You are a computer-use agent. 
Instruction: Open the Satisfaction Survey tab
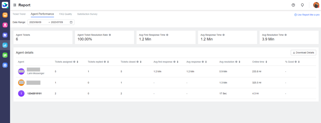87,14
